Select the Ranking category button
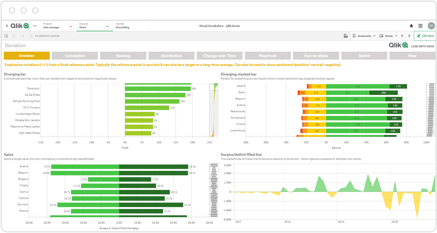 (123, 56)
